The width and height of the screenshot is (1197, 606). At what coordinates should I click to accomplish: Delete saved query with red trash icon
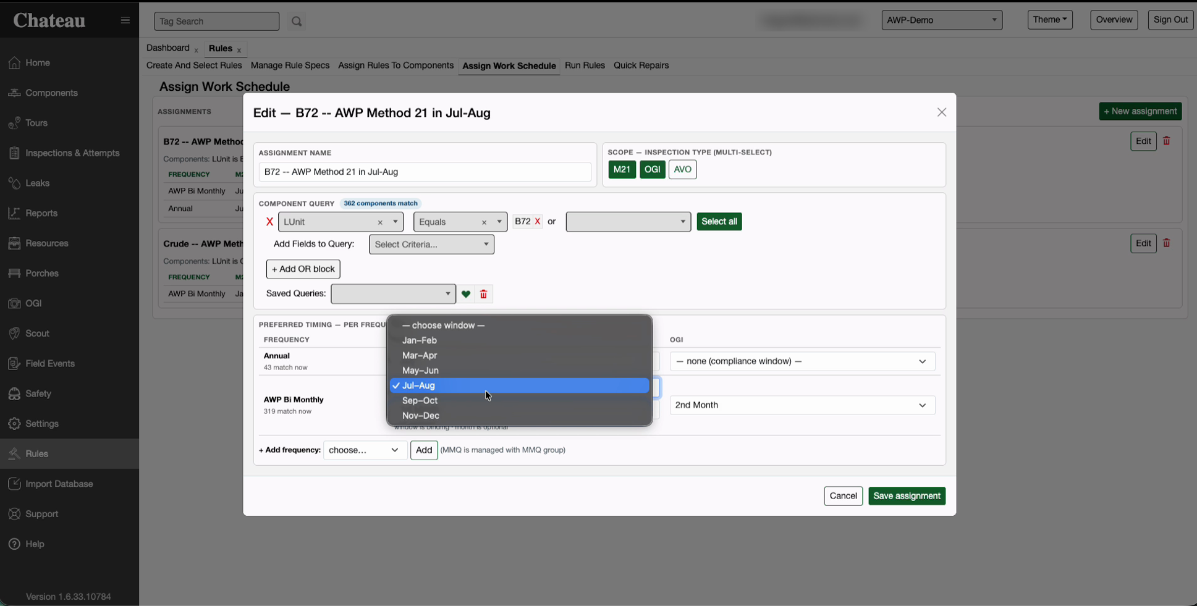pyautogui.click(x=484, y=294)
